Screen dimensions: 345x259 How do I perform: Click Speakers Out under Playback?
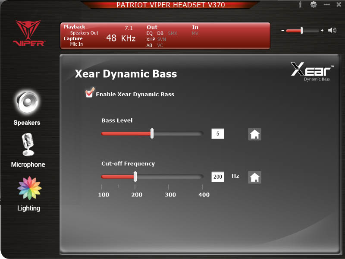coord(84,33)
